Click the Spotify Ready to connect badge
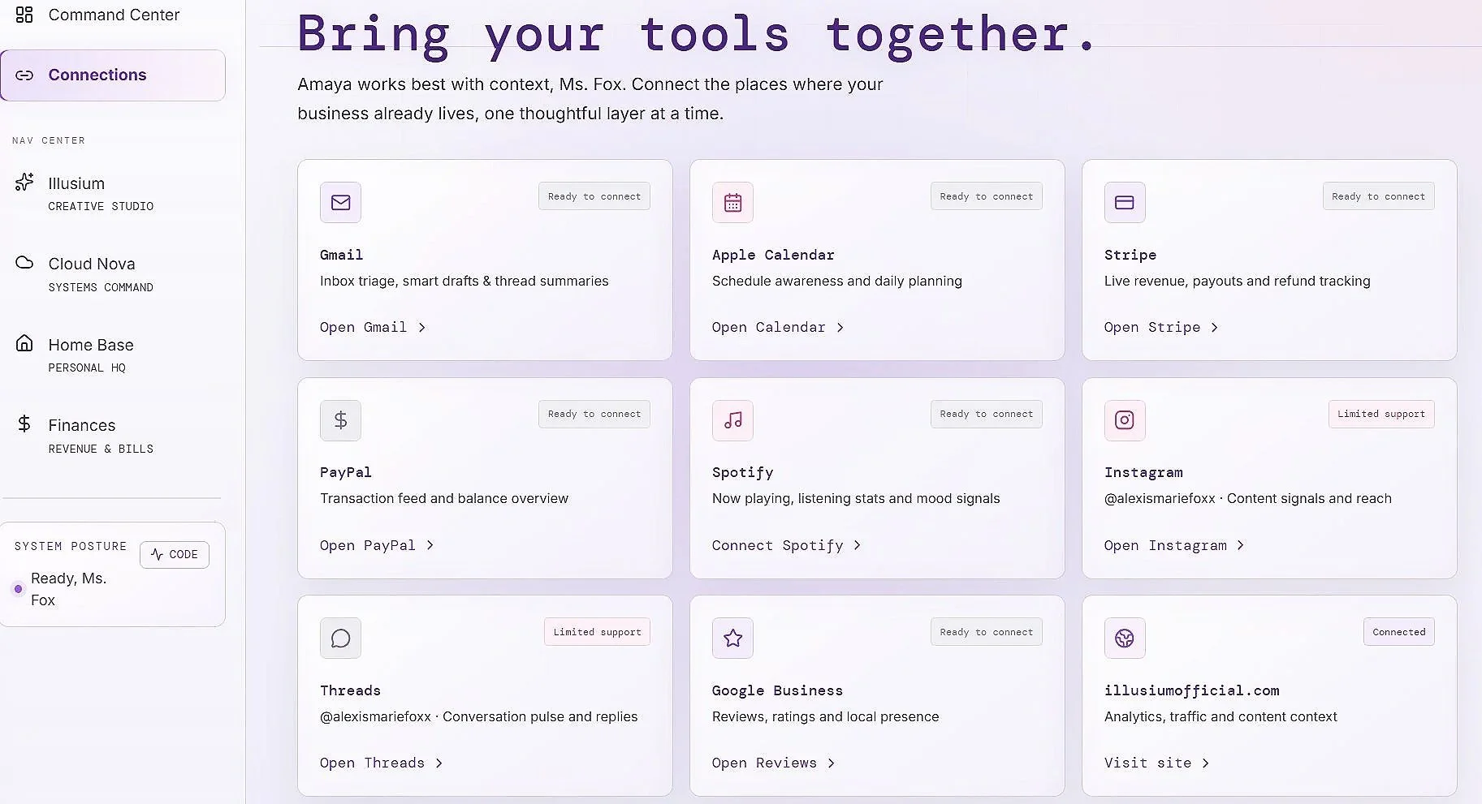Viewport: 1482px width, 804px height. click(987, 414)
